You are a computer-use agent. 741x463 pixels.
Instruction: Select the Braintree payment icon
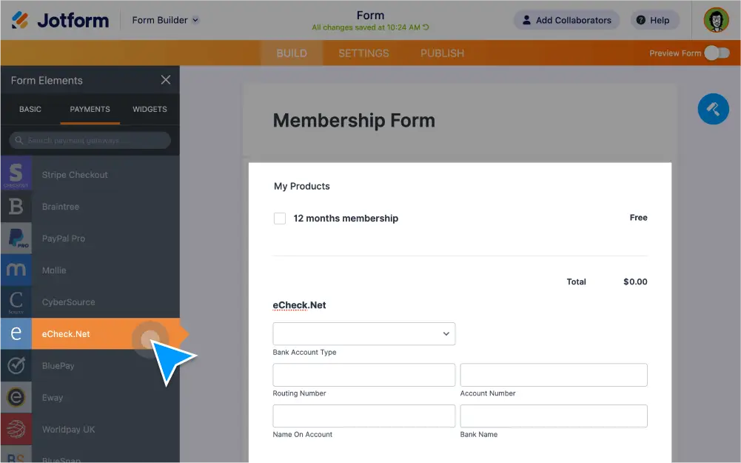[59, 206]
